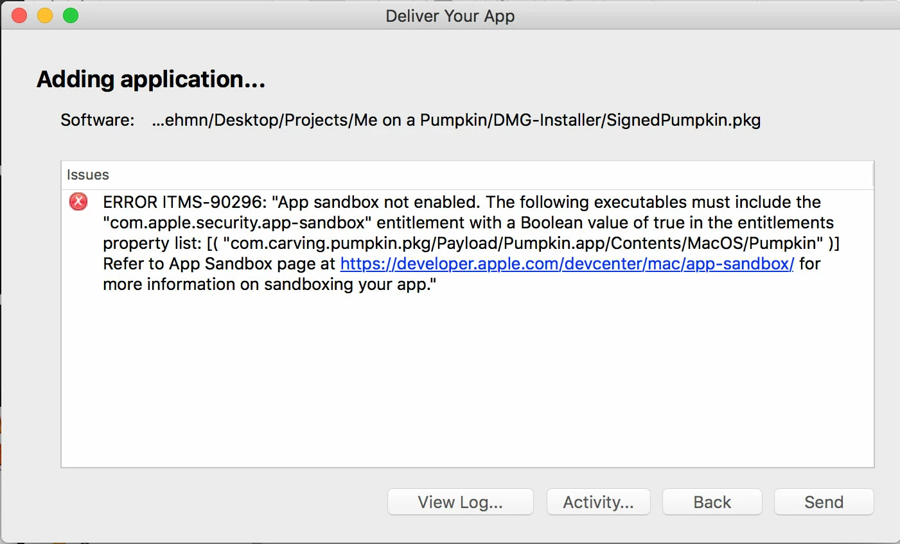This screenshot has height=544, width=900.
Task: Click the divider at the Issues header's right edge
Action: 873,174
